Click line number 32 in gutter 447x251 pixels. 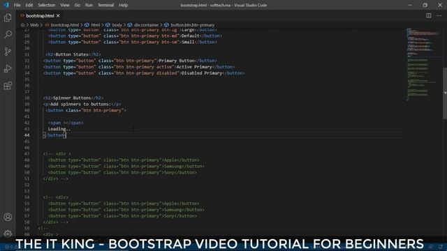(x=27, y=61)
